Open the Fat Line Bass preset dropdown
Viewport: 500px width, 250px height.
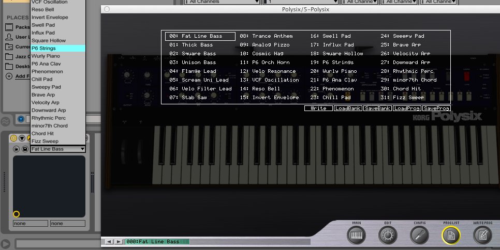[x=58, y=149]
